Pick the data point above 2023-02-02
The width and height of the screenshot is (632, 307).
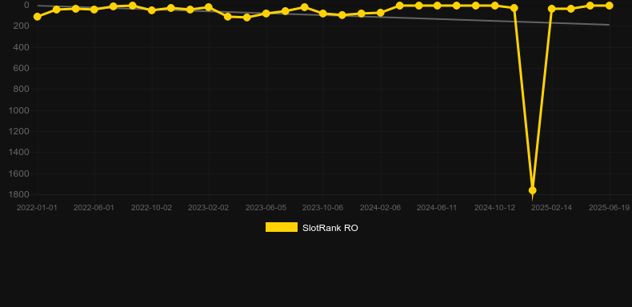(208, 7)
